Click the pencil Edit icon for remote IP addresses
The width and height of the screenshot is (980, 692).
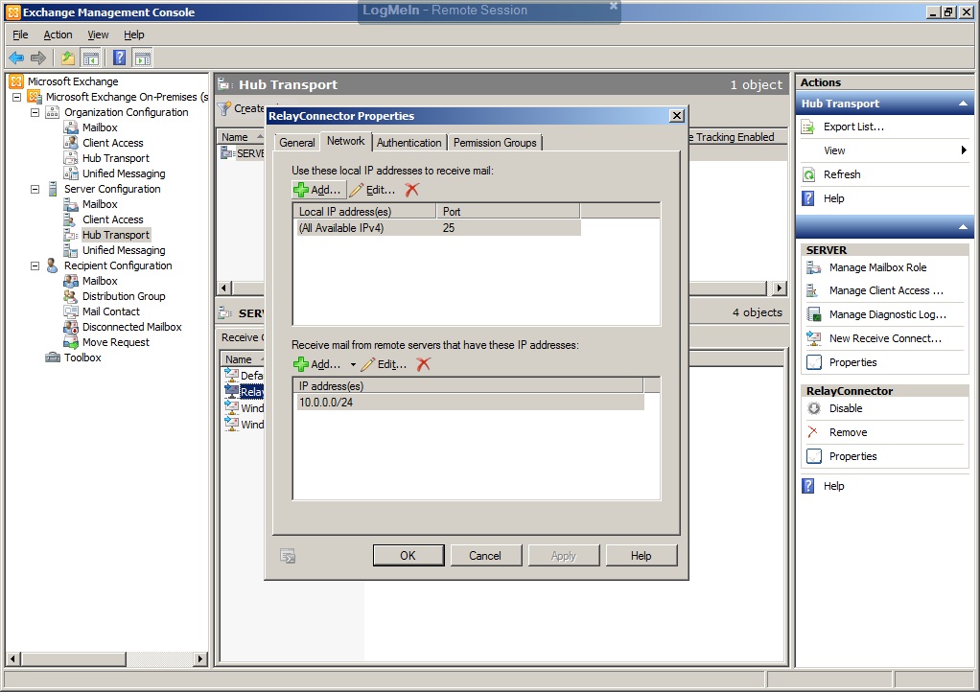click(368, 364)
